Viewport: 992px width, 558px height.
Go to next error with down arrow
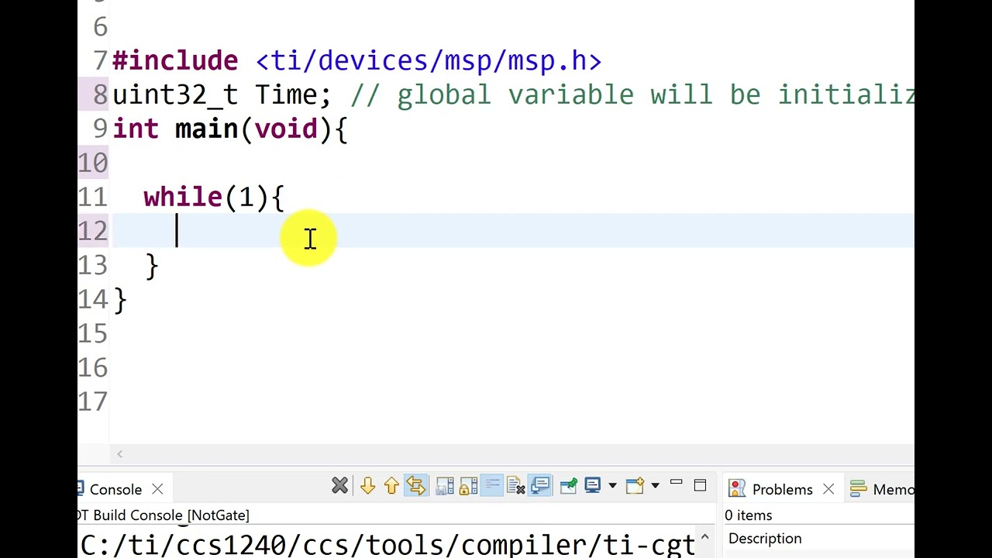point(367,486)
